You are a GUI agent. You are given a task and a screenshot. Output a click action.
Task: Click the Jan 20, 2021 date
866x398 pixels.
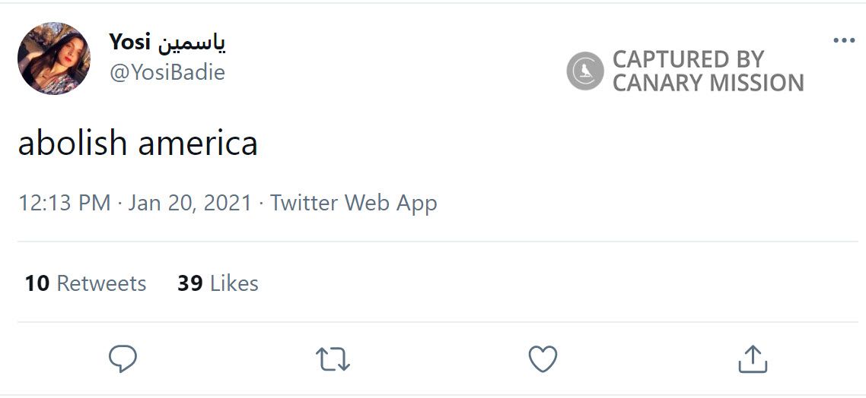coord(189,204)
